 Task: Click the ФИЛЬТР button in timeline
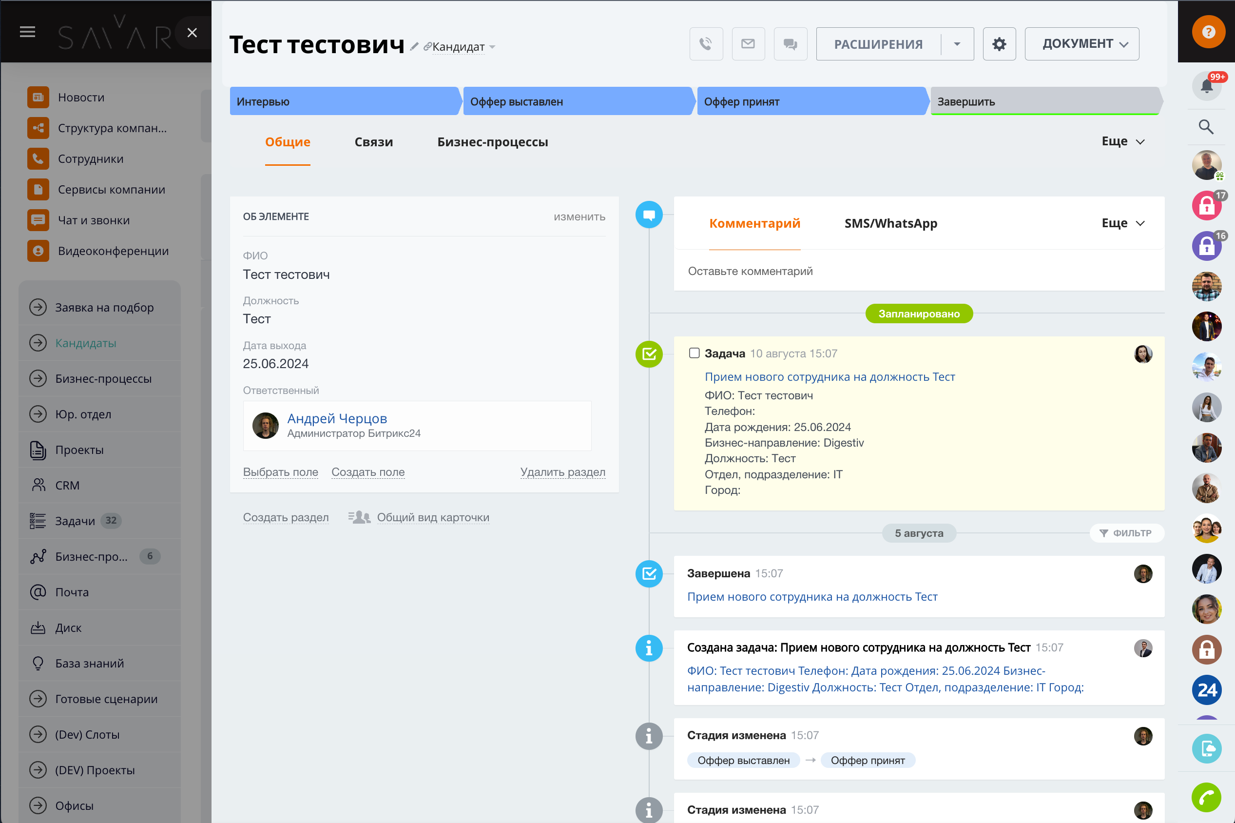1126,533
